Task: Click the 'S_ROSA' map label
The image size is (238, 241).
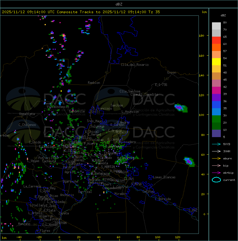Action: [x=136, y=184]
